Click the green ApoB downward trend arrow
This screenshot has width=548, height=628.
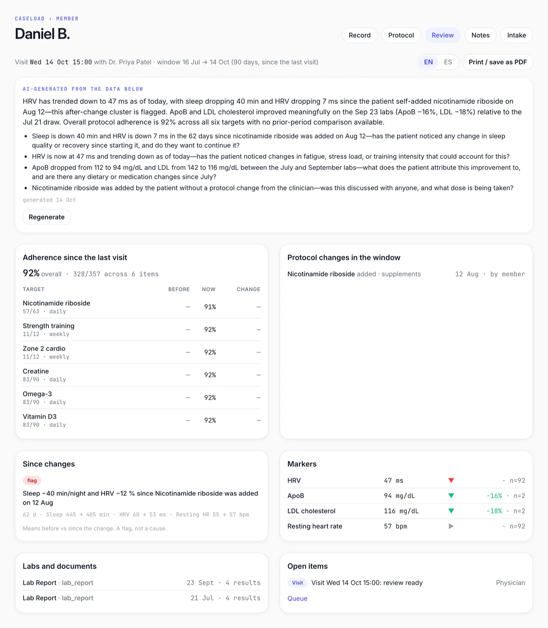pos(451,496)
